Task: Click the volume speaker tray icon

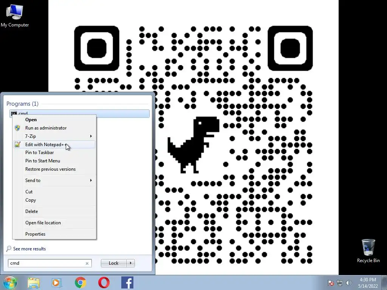Action: click(348, 283)
